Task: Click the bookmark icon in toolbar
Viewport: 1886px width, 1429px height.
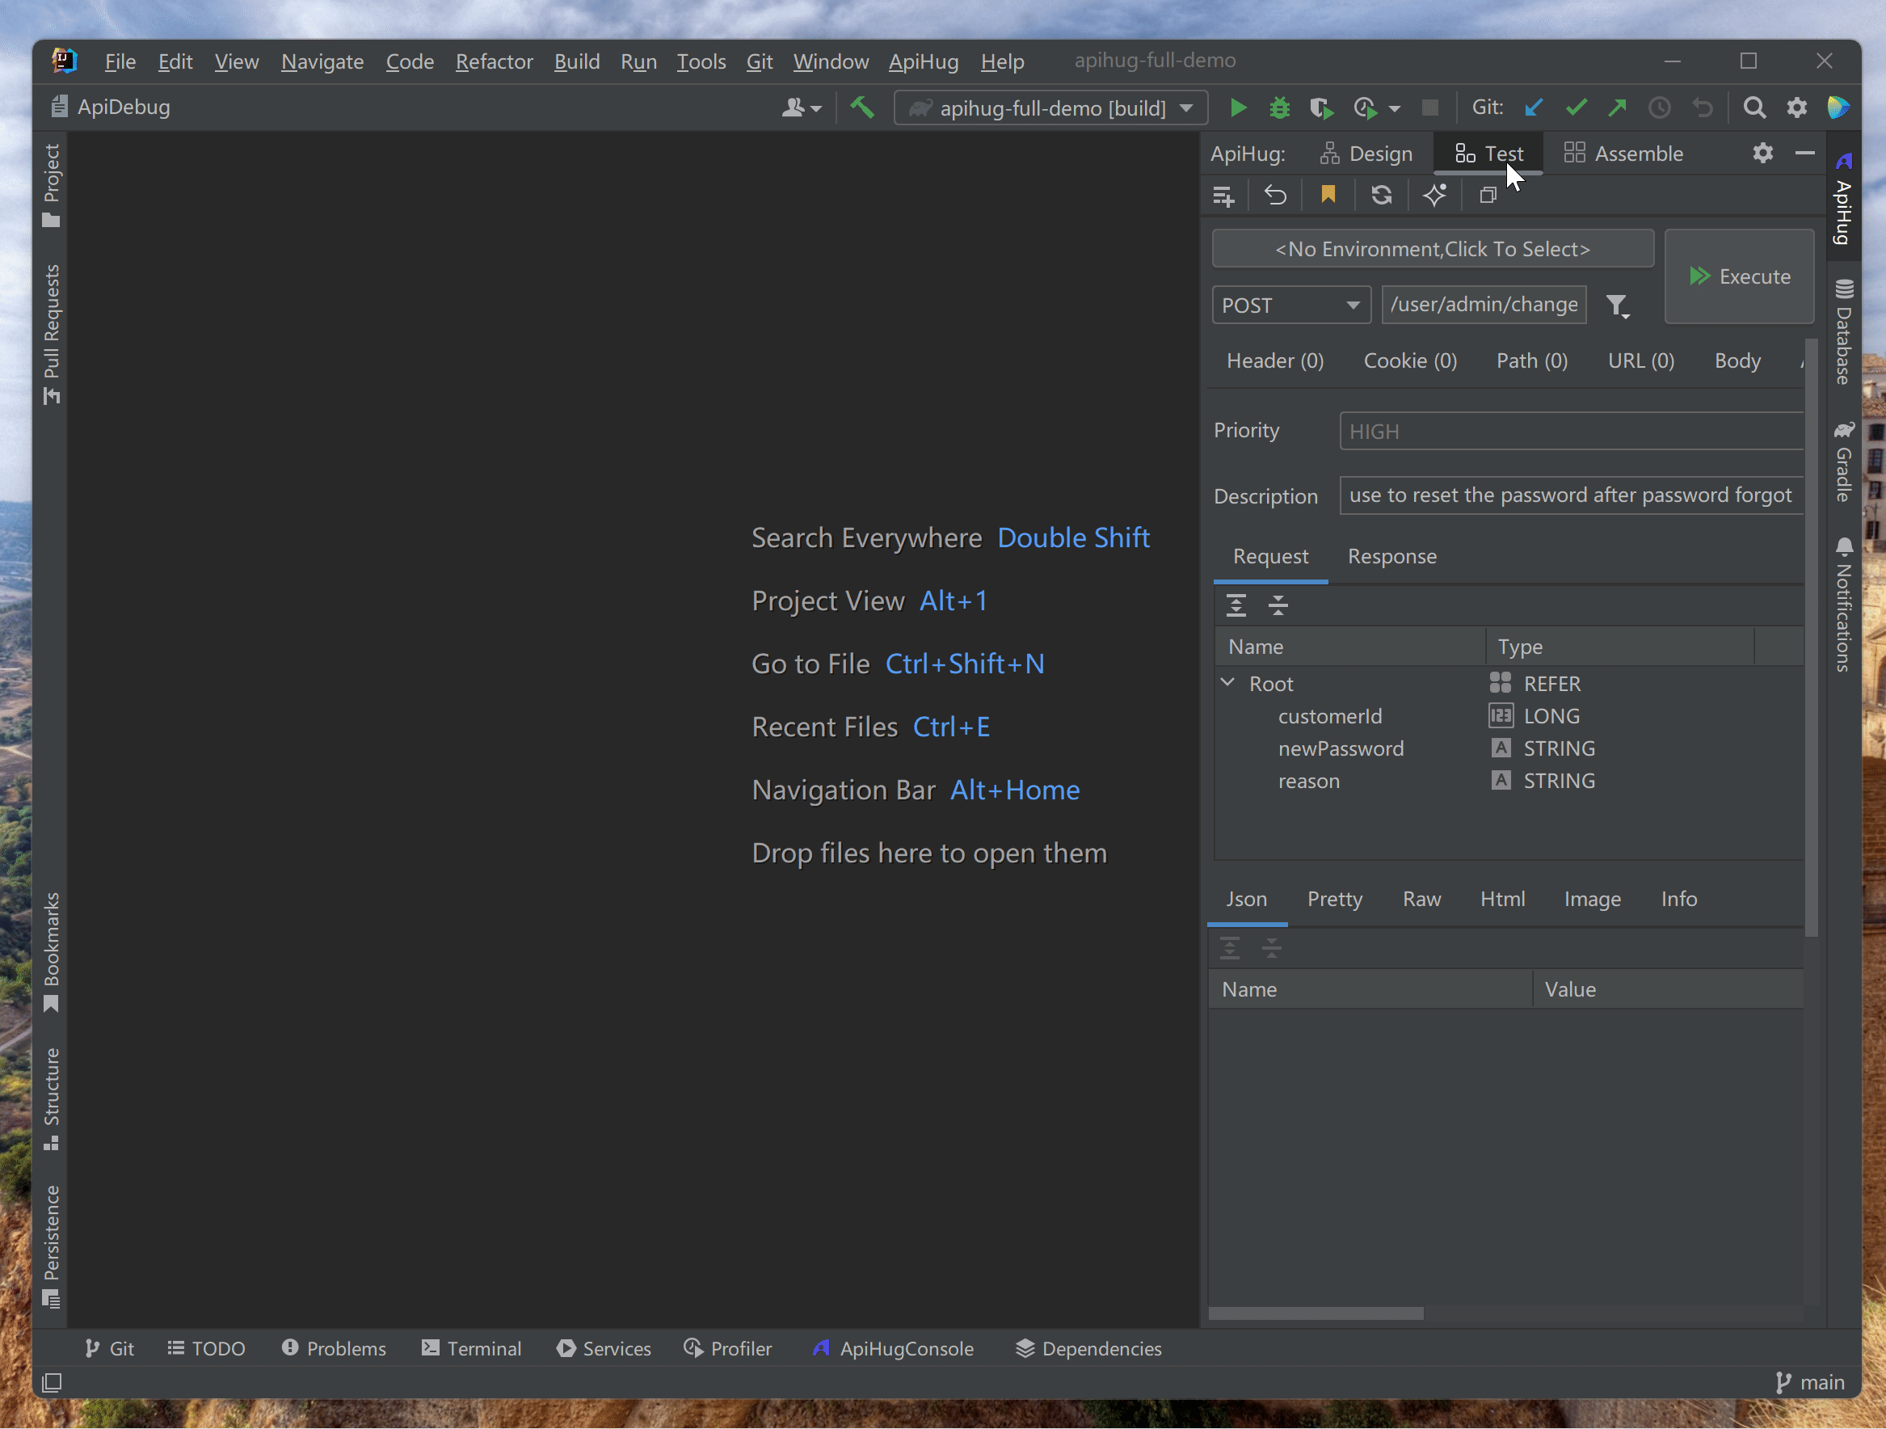Action: point(1326,194)
